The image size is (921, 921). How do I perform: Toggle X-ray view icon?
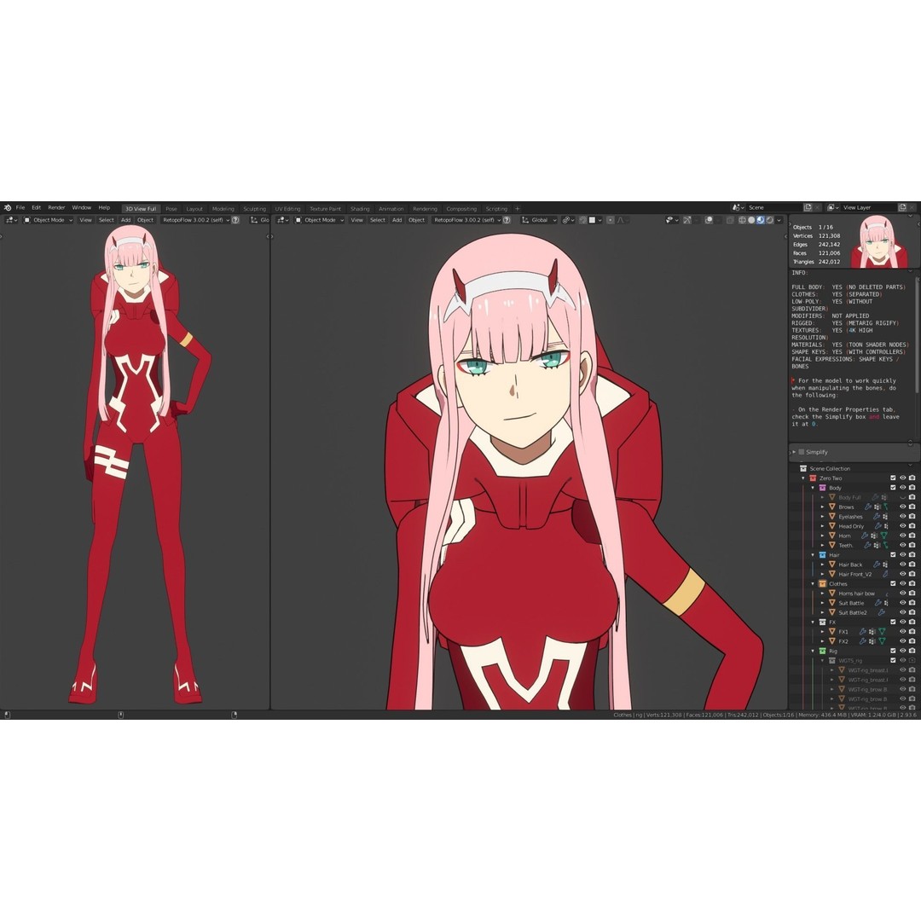(x=730, y=220)
